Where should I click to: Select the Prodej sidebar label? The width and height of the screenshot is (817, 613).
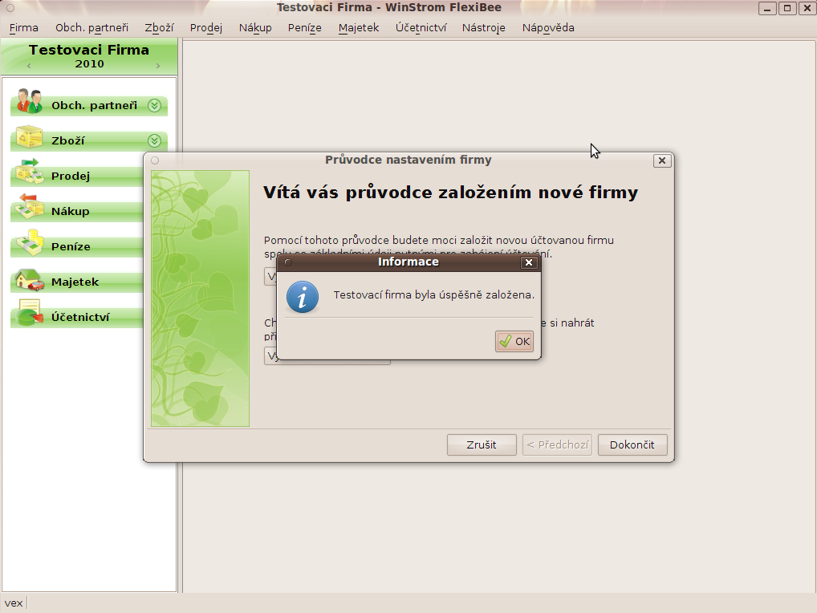point(71,176)
